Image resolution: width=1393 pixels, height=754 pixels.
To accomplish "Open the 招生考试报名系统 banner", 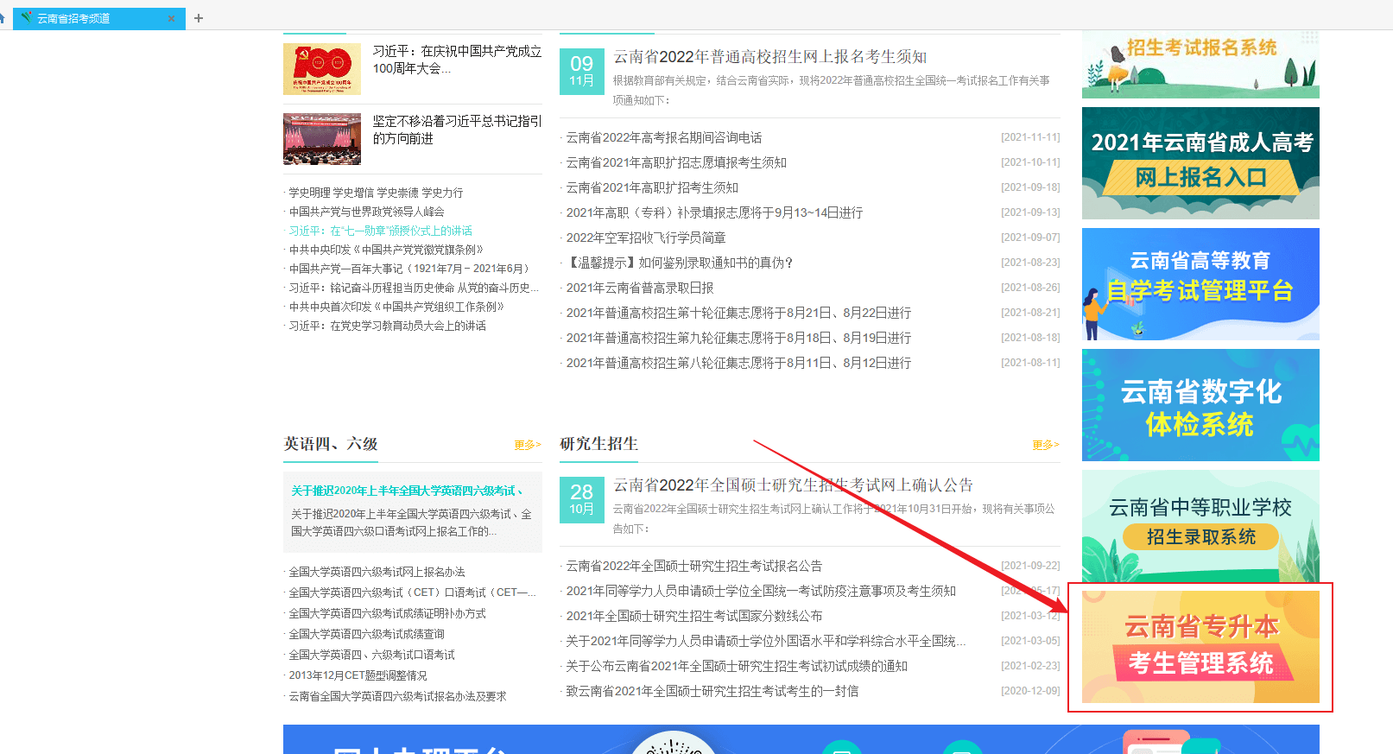I will 1200,65.
